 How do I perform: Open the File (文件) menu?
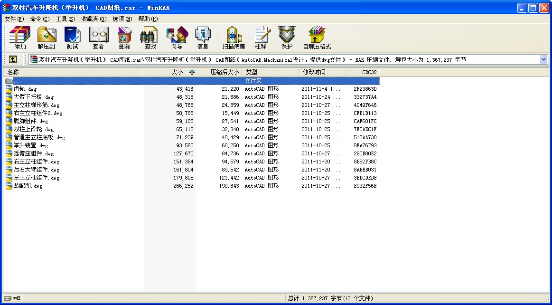(14, 19)
